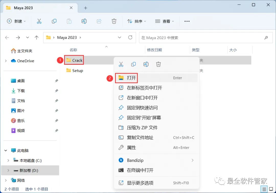This screenshot has width=276, height=193.
Task: Open 桌面 in the sidebar
Action: point(18,81)
